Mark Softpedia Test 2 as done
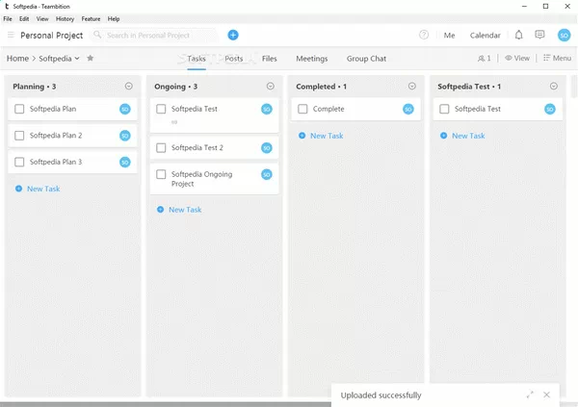578x407 pixels. tap(161, 148)
